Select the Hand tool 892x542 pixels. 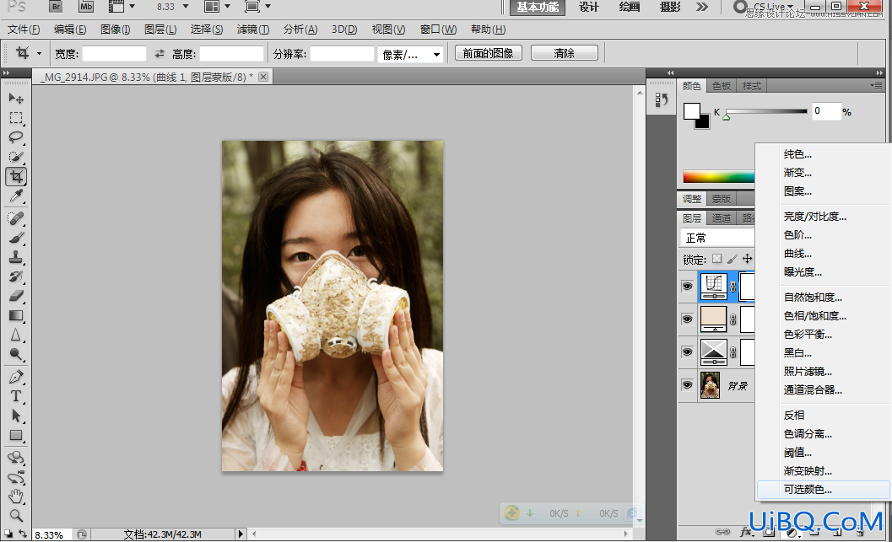click(x=16, y=496)
